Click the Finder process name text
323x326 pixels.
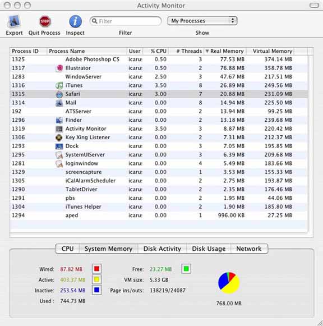click(73, 120)
